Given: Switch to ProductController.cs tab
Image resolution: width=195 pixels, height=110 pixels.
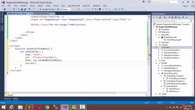Looking at the screenshot, I should click(x=41, y=14).
